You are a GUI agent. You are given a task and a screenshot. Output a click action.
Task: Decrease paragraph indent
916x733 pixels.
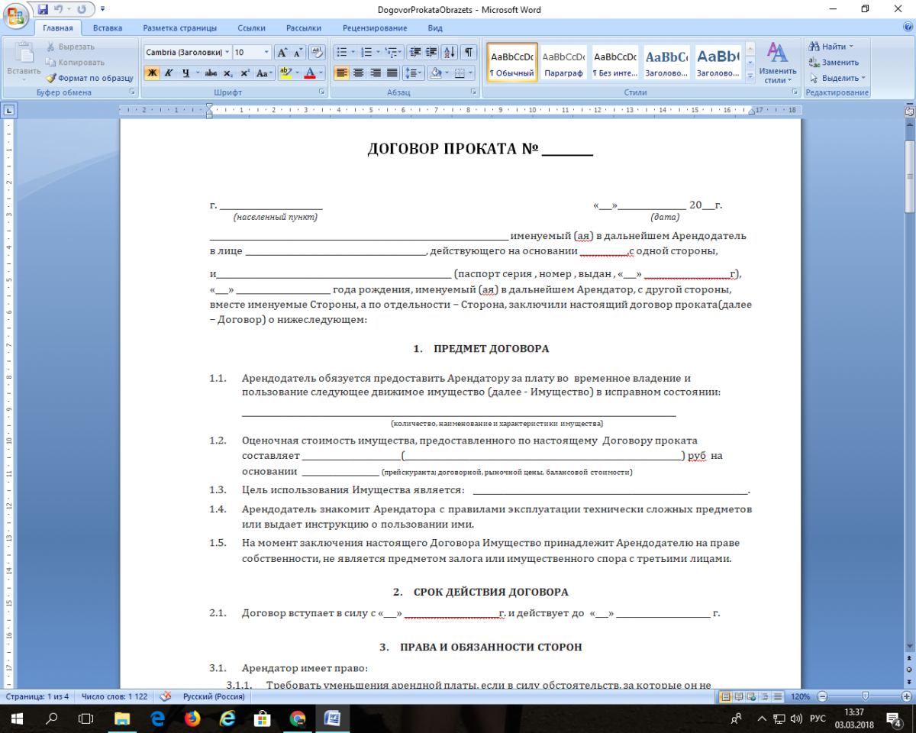(x=414, y=53)
